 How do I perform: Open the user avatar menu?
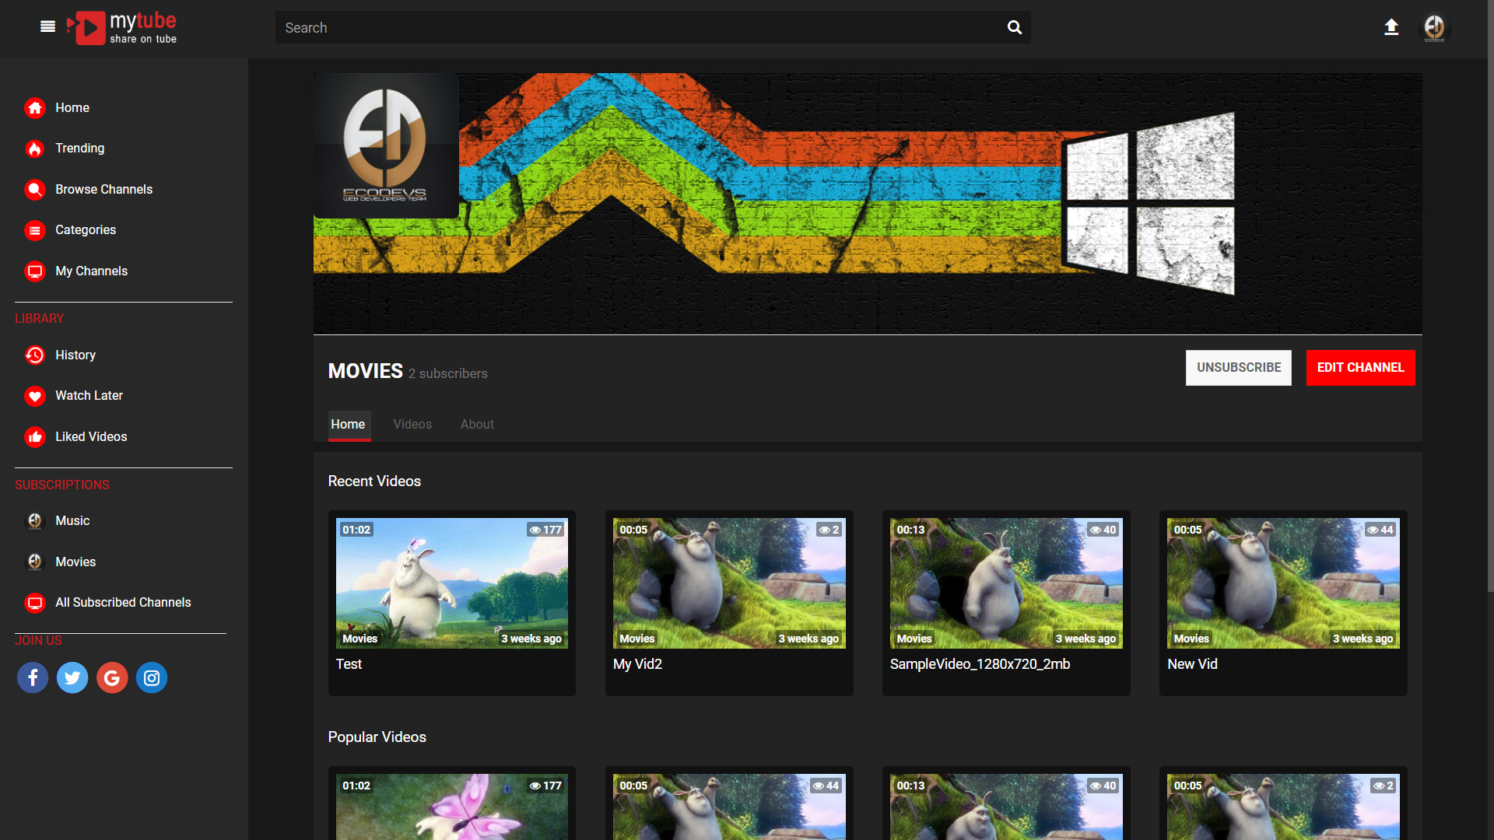(x=1434, y=28)
